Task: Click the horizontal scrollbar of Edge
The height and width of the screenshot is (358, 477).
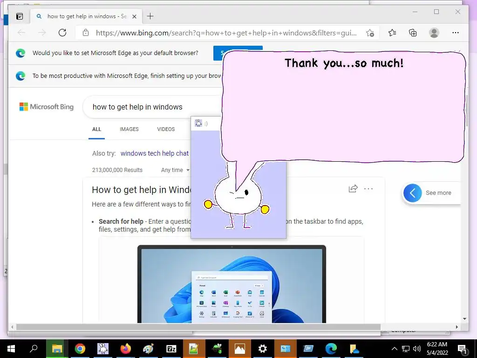Action: pyautogui.click(x=198, y=327)
